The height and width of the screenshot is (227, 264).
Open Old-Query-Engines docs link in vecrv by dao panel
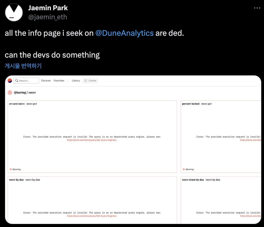coord(92,216)
